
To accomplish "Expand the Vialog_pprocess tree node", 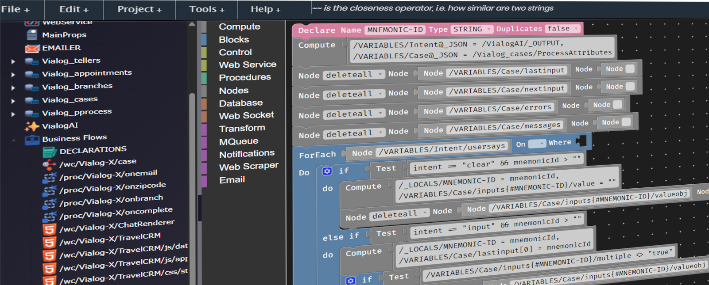I will click(x=13, y=114).
